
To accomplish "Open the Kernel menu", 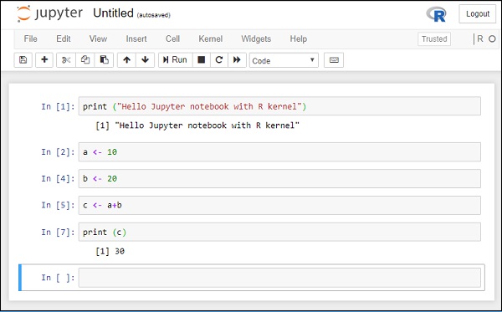I will coord(210,38).
